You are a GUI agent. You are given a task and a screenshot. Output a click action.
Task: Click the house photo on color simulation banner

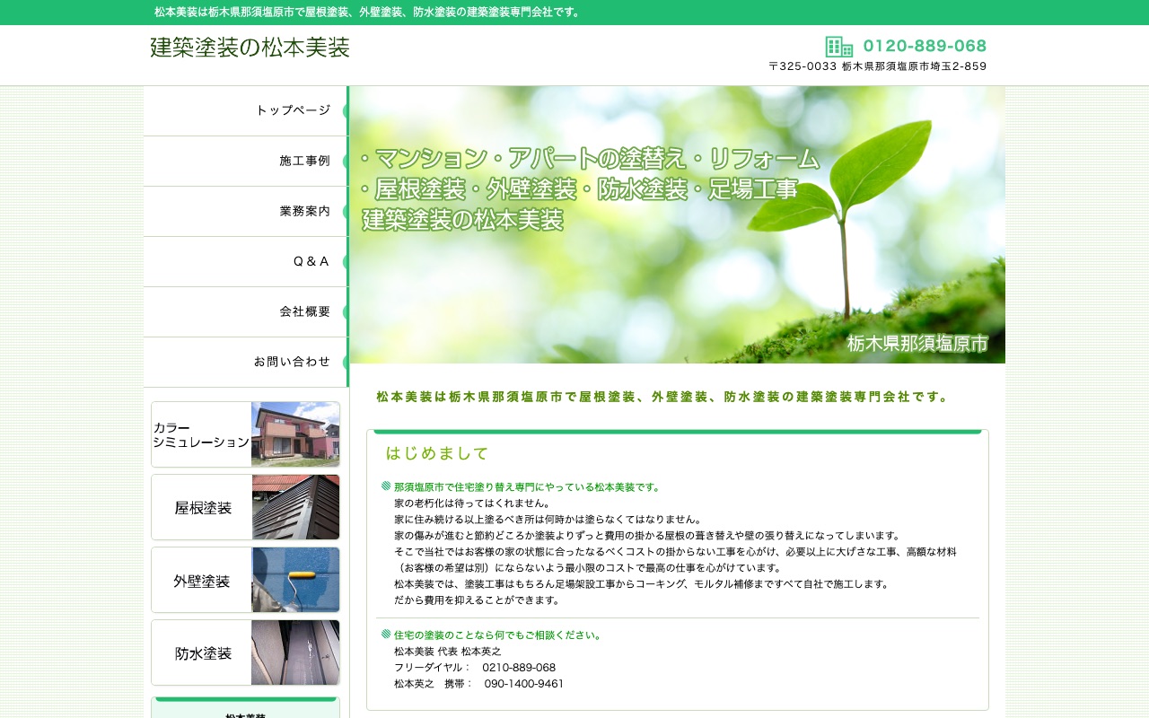click(295, 434)
